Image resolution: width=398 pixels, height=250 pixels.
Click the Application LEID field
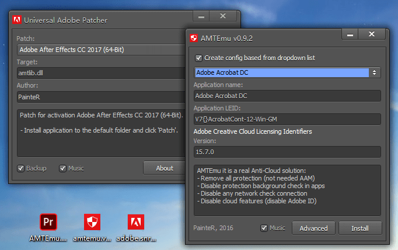click(287, 119)
